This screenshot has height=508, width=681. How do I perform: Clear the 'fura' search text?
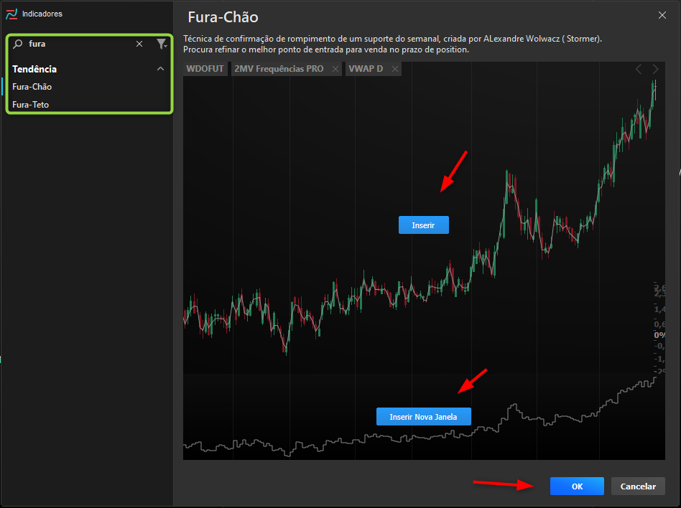(x=139, y=44)
